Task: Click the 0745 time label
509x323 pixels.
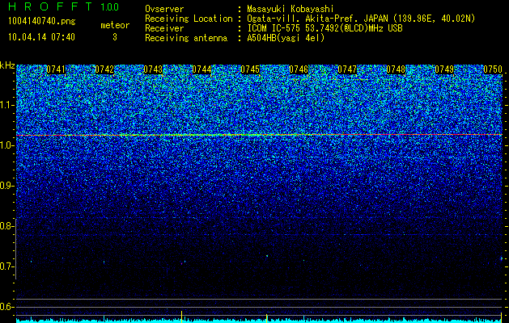Action: (250, 69)
